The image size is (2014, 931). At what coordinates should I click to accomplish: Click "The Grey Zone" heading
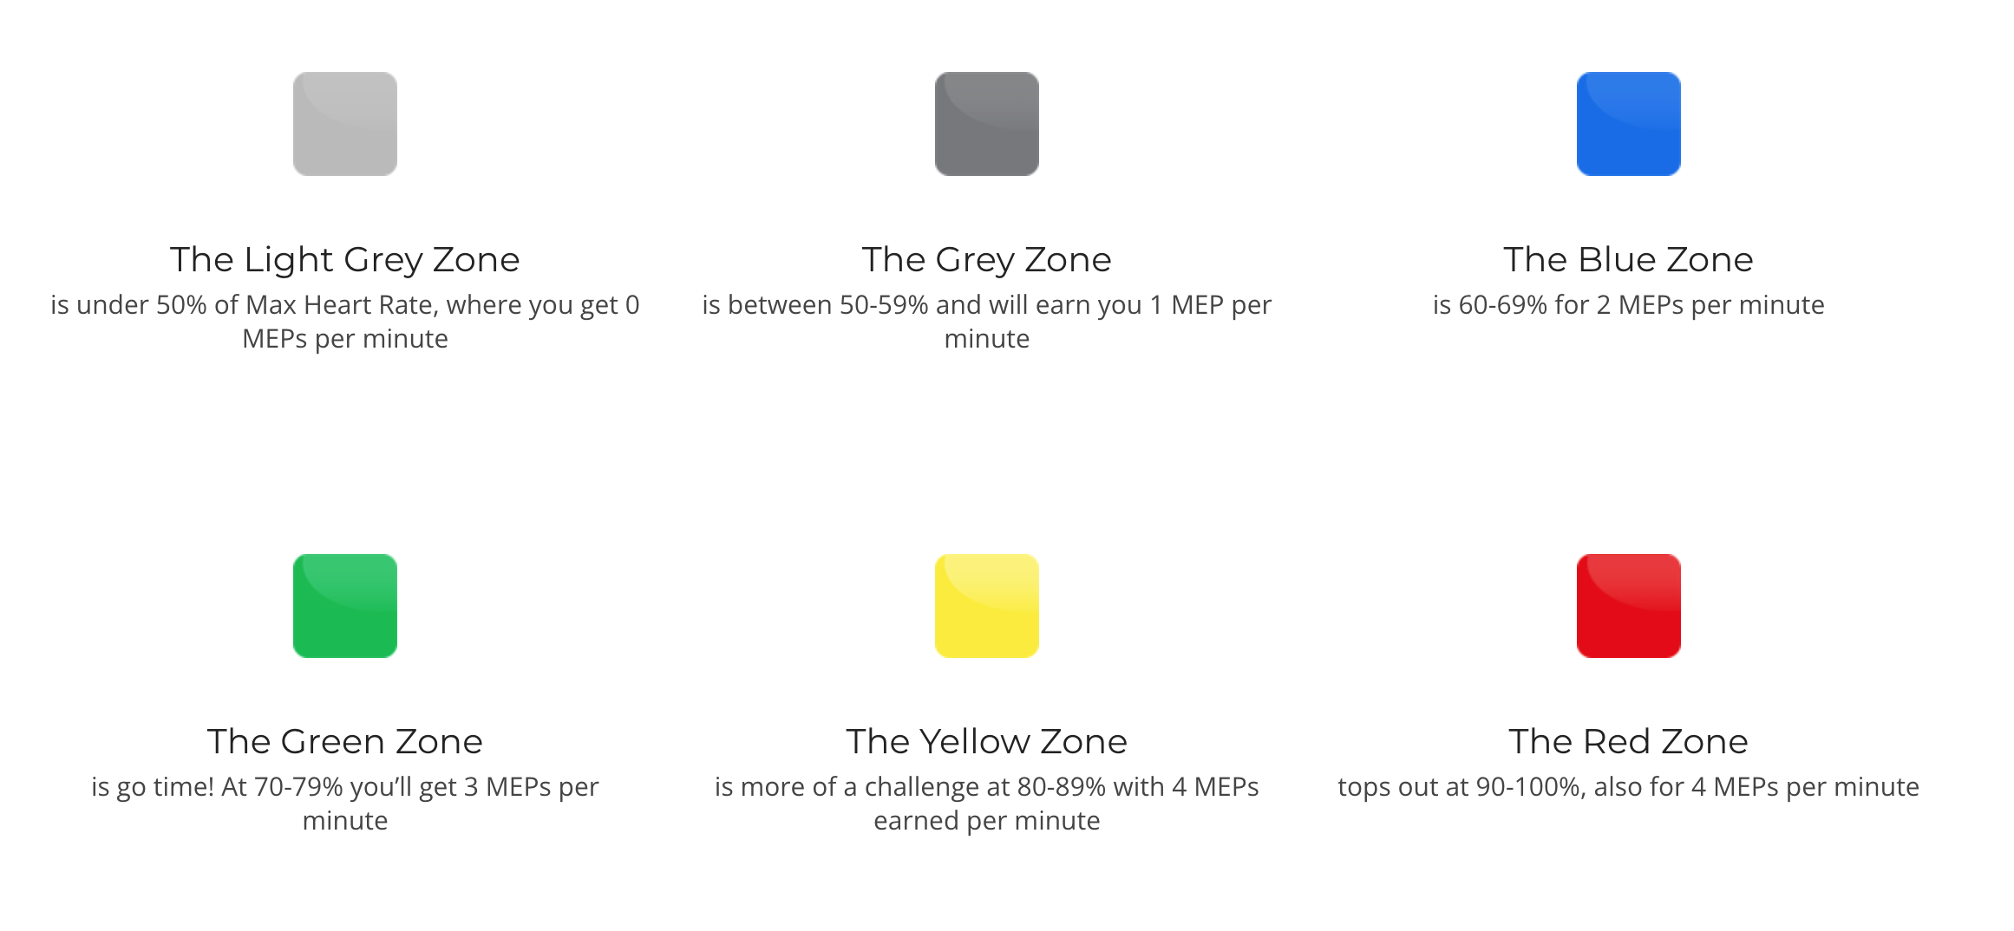[x=986, y=259]
